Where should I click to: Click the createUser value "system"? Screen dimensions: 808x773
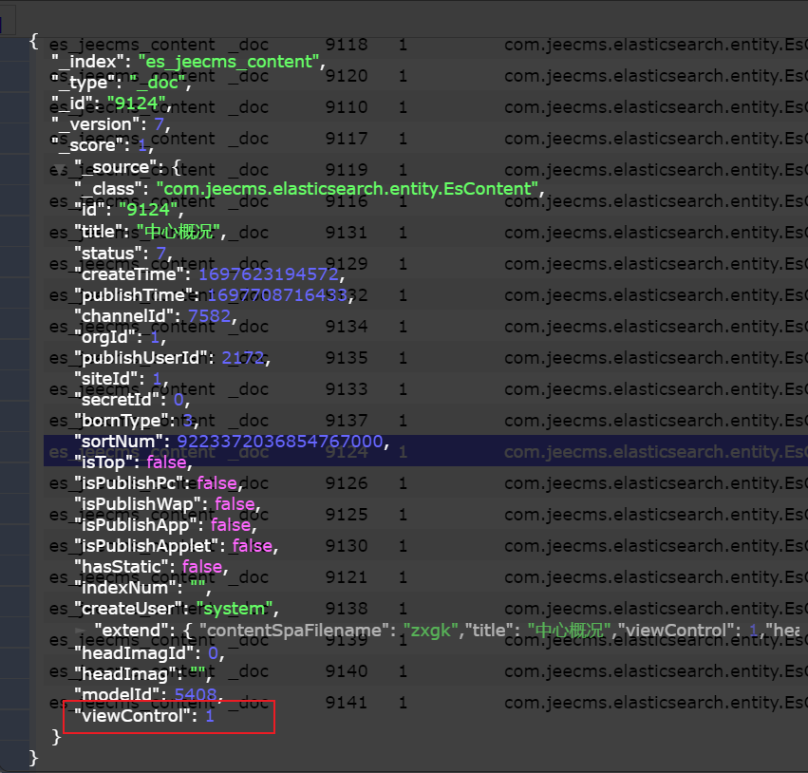[x=234, y=609]
